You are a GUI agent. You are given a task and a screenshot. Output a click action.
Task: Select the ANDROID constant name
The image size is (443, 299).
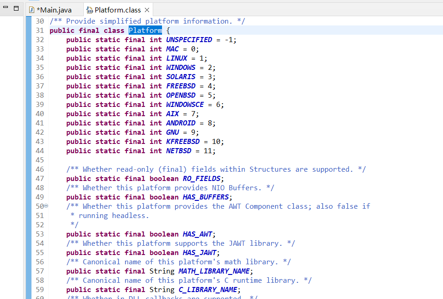(x=181, y=123)
